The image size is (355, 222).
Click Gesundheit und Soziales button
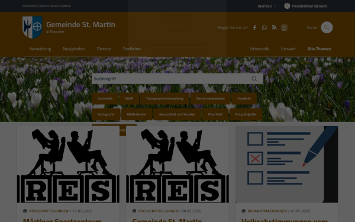[177, 114]
